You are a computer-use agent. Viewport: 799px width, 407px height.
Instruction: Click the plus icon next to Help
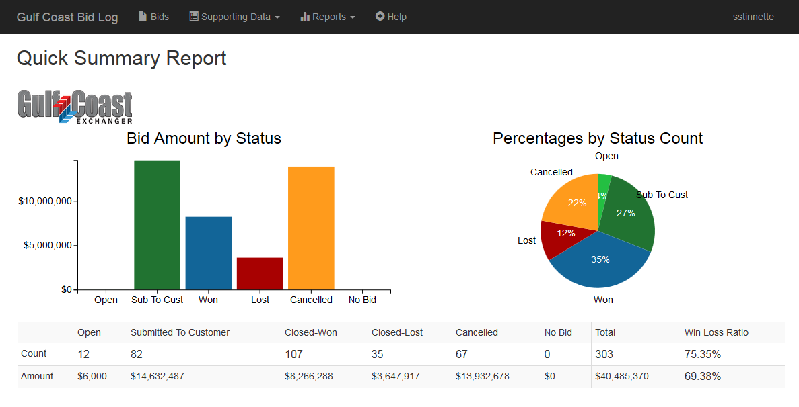(380, 16)
